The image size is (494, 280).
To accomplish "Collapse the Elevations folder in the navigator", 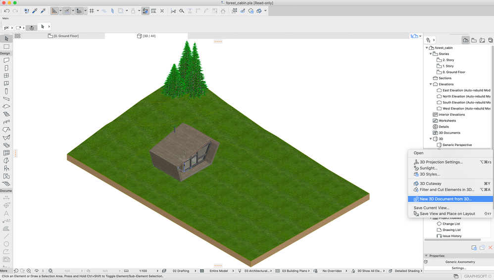I will click(x=431, y=84).
